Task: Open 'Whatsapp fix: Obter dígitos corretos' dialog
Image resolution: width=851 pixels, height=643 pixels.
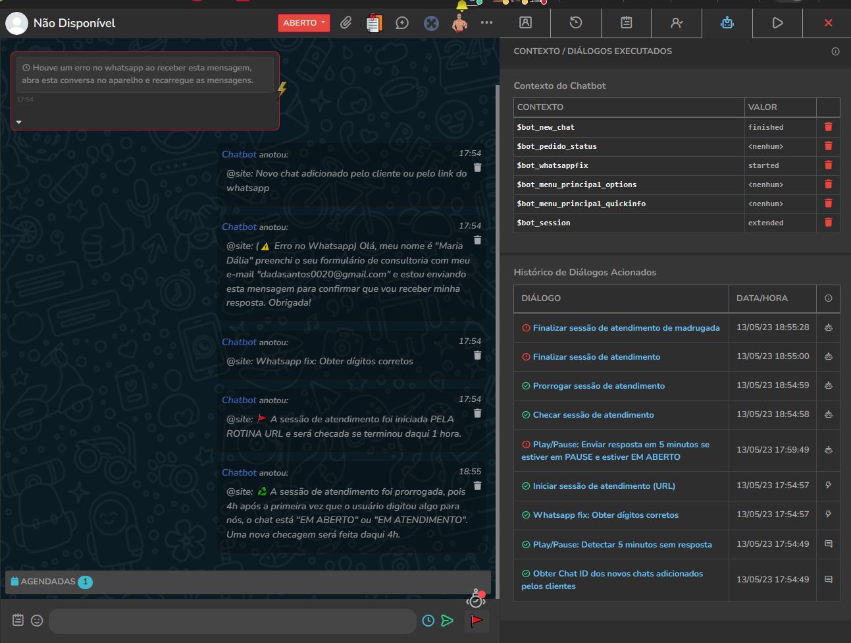Action: 605,515
